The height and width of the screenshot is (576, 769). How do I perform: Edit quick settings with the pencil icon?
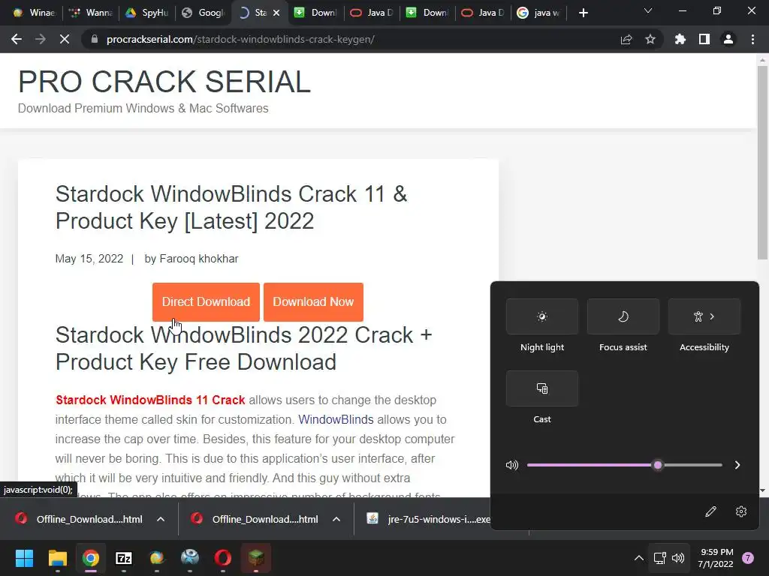coord(710,511)
